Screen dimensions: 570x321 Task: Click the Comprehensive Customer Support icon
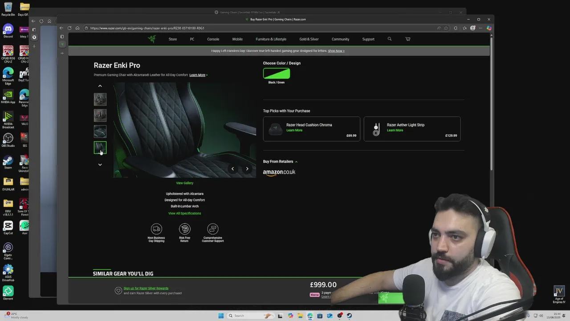click(213, 229)
